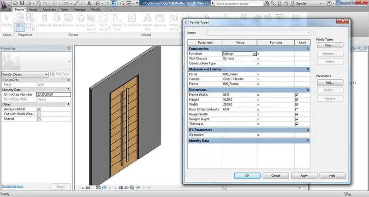The height and width of the screenshot is (197, 369).
Task: Collapse the Materials and Finishes group
Action: pyautogui.click(x=308, y=69)
